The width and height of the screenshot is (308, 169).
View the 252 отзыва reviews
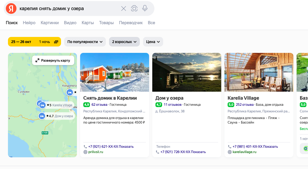coord(245,105)
